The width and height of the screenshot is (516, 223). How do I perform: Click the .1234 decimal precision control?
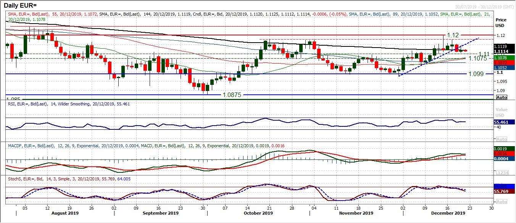click(x=501, y=173)
